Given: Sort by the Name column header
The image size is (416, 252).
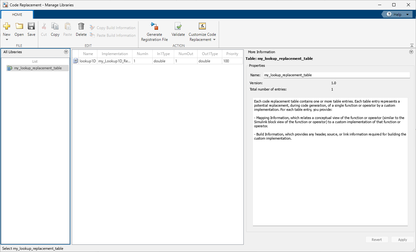Looking at the screenshot, I should [88, 54].
